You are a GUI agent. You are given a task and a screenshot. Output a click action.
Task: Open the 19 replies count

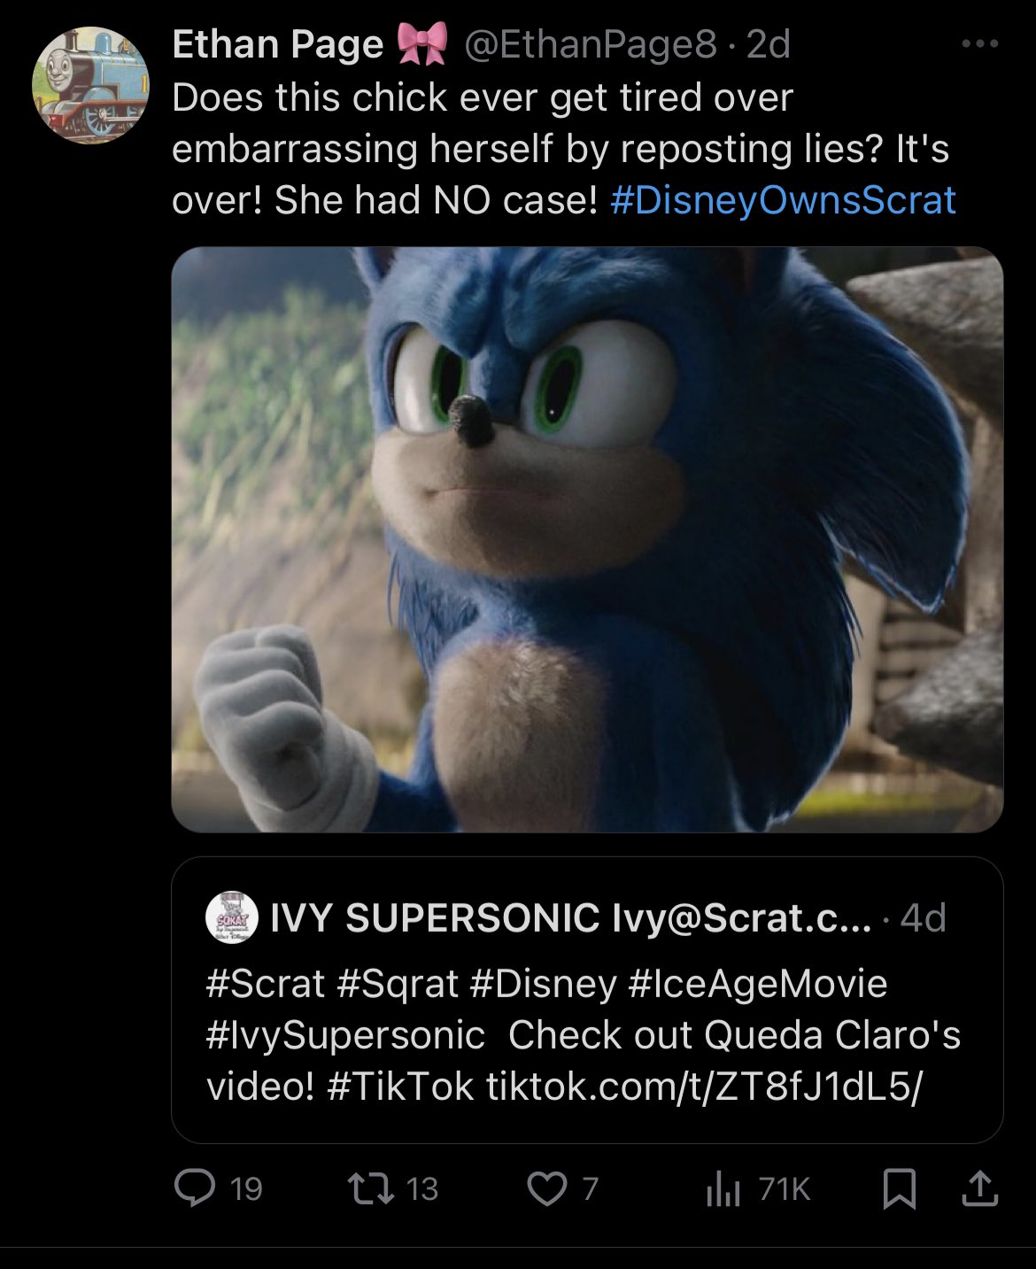pyautogui.click(x=245, y=1188)
